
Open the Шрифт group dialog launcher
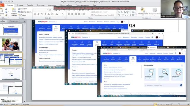point(65,18)
